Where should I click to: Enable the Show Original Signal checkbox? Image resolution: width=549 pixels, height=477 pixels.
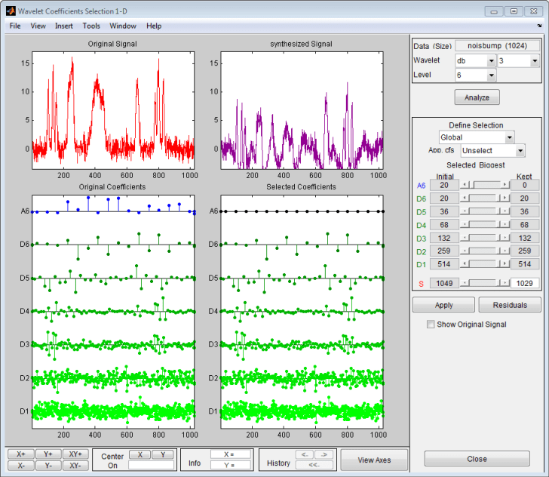431,325
